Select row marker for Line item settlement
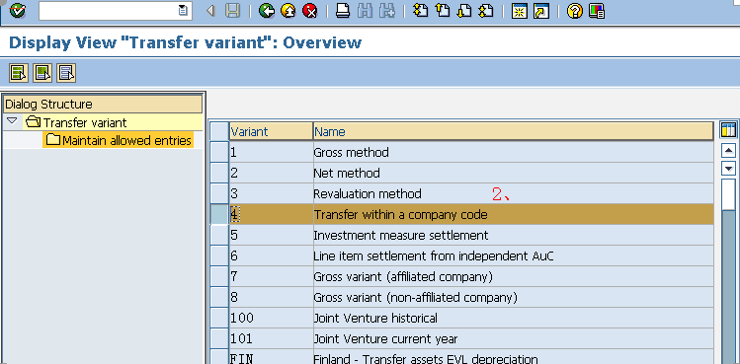The height and width of the screenshot is (364, 740). 219,256
